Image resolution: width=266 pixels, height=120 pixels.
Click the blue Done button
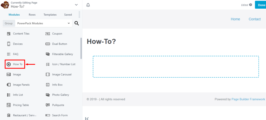coord(260,5)
